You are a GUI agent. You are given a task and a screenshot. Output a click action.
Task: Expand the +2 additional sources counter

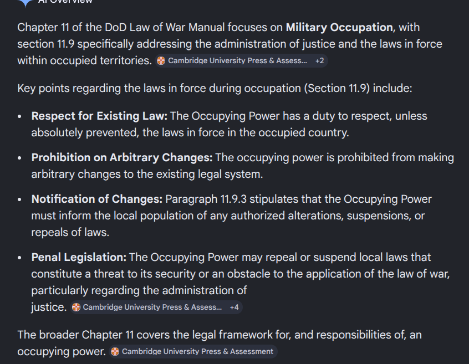319,61
